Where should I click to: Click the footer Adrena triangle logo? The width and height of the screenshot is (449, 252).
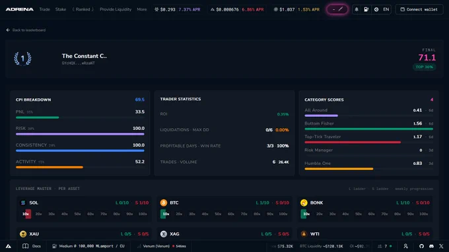9,246
